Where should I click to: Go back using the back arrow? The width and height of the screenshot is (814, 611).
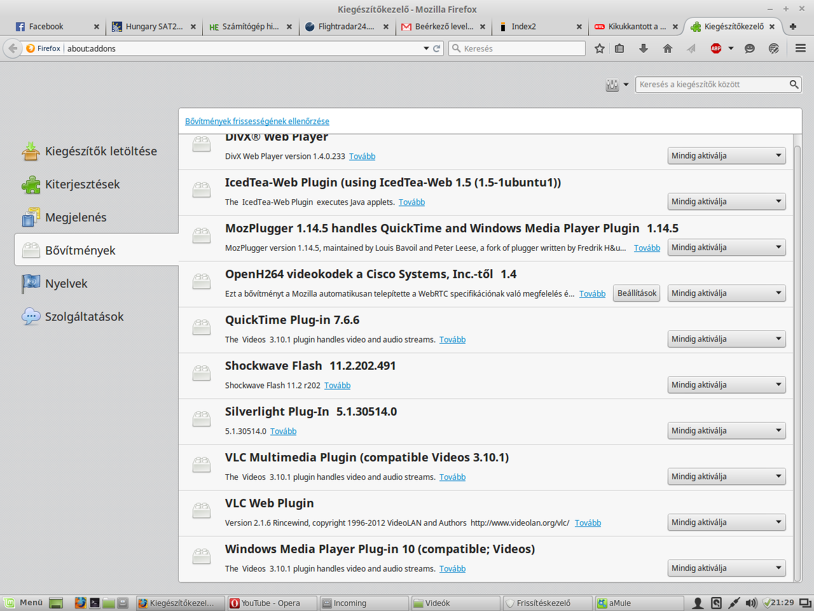point(13,48)
